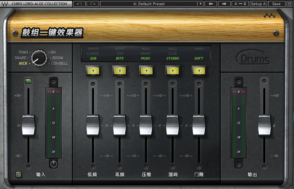Click the 低频 label under the first fader

tap(92, 175)
